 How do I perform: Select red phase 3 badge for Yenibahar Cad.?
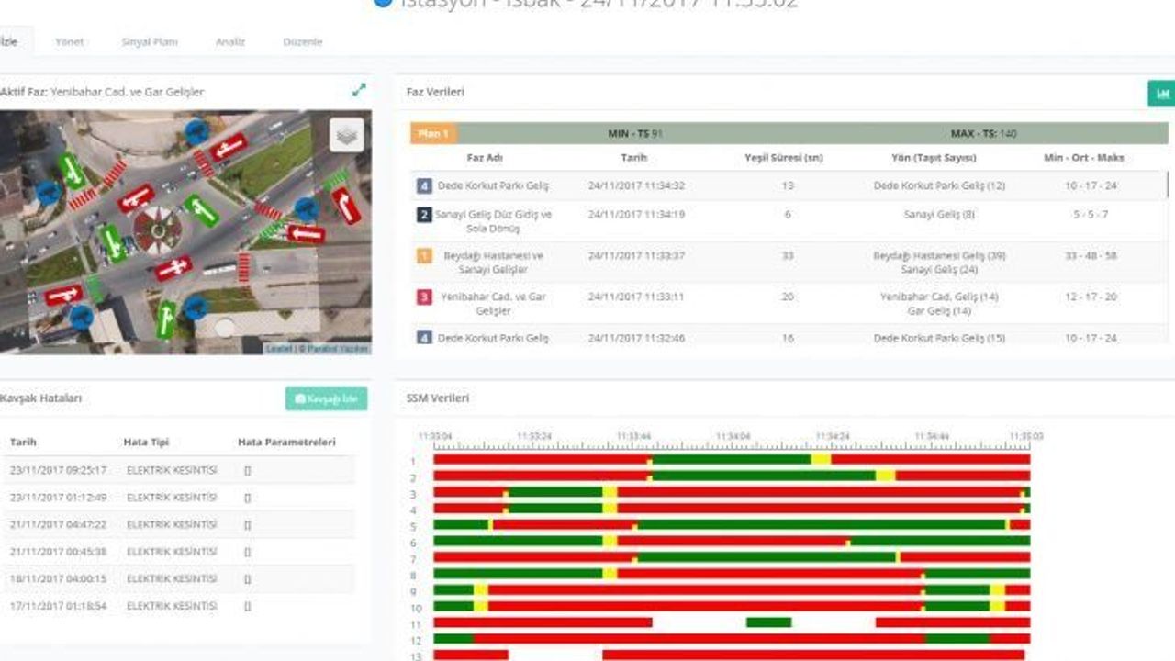tap(424, 297)
